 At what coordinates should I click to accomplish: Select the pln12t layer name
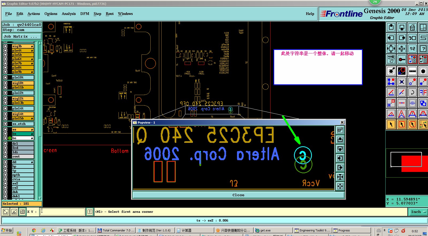pyautogui.click(x=23, y=93)
